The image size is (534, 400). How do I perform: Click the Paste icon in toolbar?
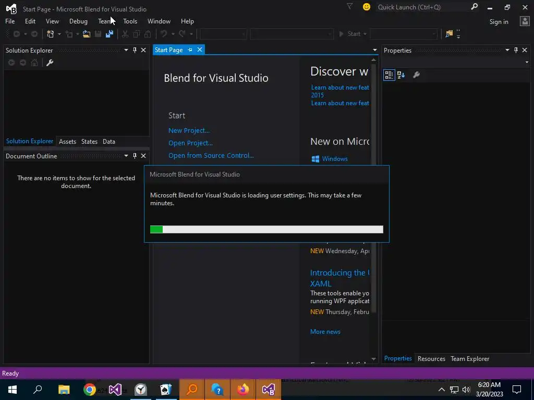148,34
